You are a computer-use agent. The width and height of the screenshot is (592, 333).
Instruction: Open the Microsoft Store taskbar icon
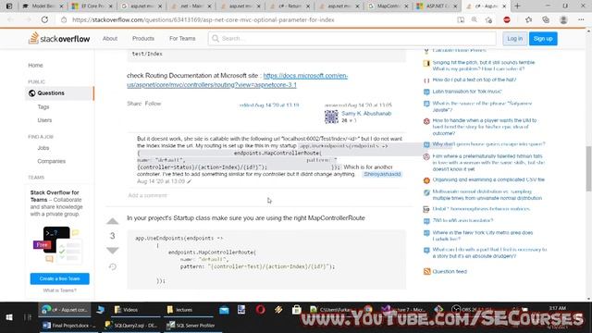point(296,310)
